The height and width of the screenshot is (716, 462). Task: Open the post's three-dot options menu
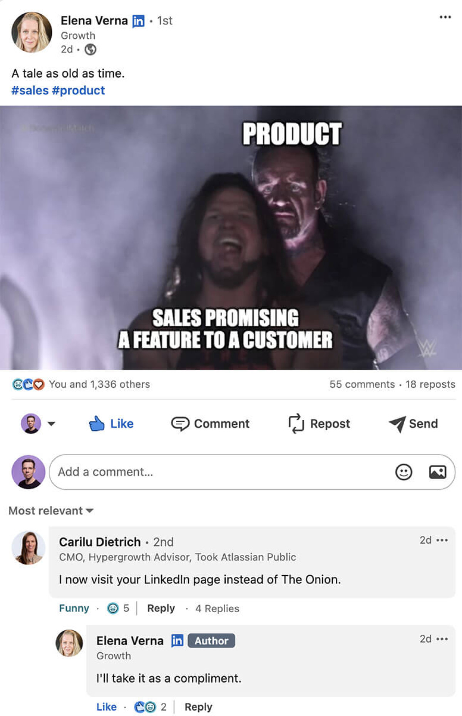(445, 17)
